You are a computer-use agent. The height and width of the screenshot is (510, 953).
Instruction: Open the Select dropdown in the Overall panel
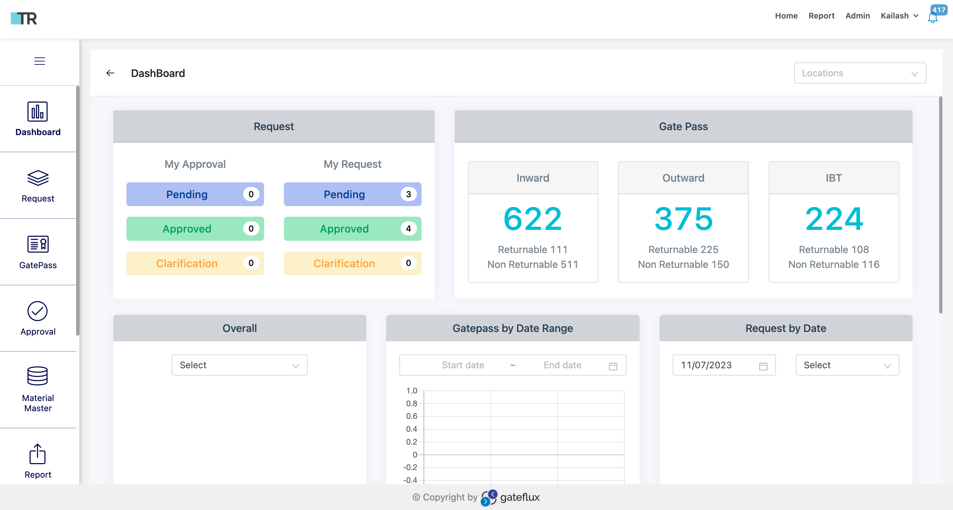pos(239,365)
